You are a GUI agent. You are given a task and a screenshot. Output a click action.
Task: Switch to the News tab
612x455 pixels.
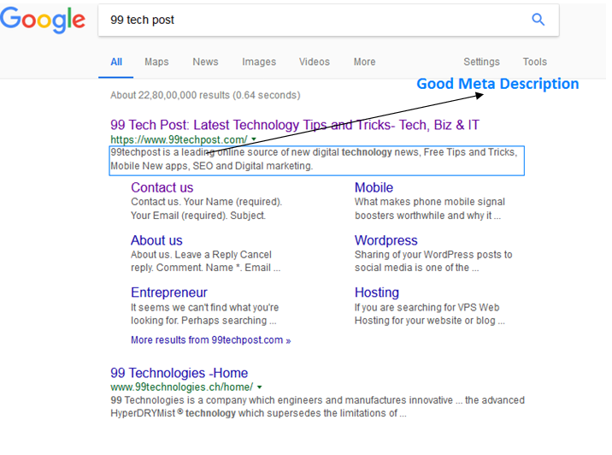[x=205, y=62]
